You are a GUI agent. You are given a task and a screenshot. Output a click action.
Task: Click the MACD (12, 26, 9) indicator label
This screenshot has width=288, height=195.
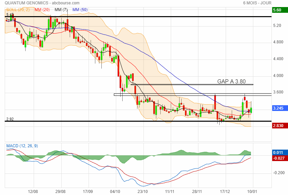pos(22,146)
